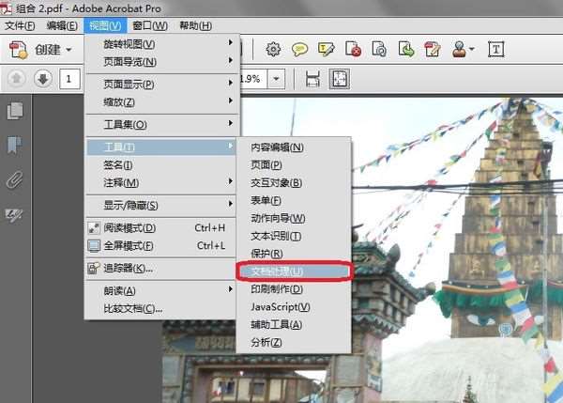This screenshot has width=563, height=403.
Task: Expand 注释(M) submenu
Action: pos(160,182)
